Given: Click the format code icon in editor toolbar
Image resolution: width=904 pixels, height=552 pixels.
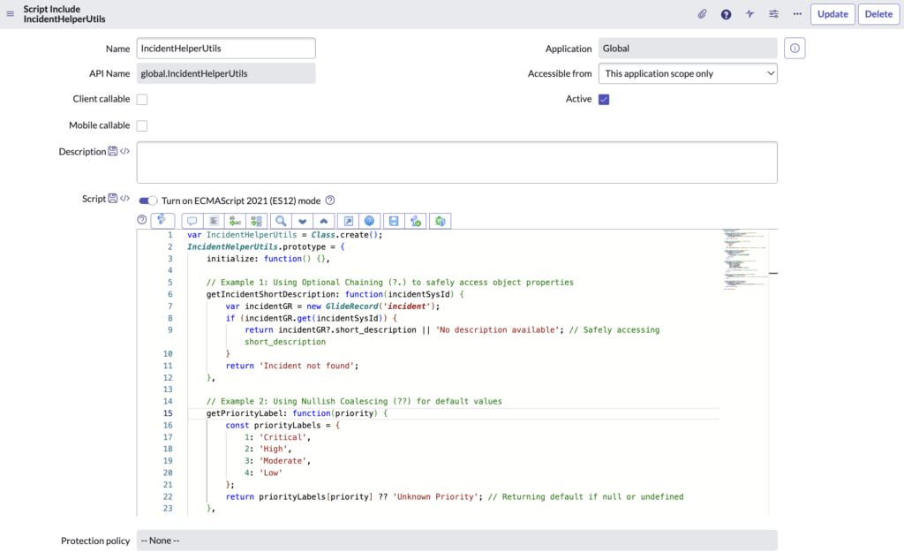Looking at the screenshot, I should coord(214,221).
